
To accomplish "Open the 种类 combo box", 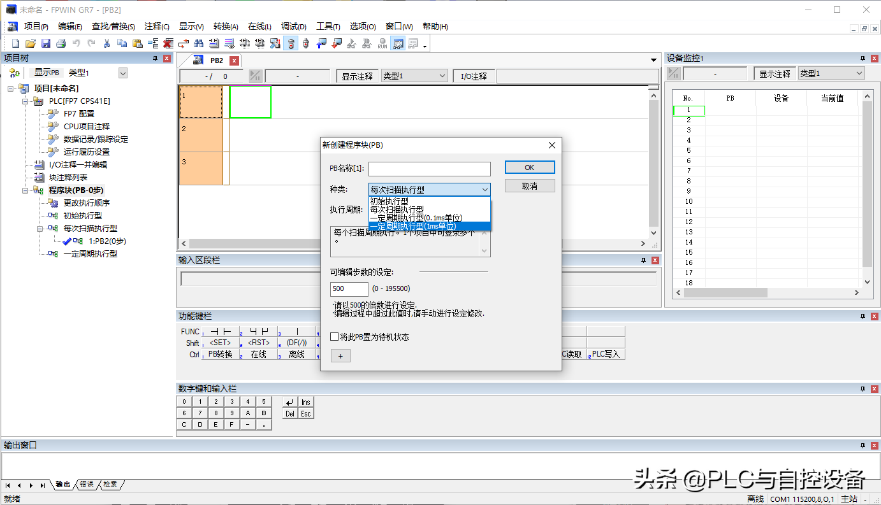I will click(430, 190).
